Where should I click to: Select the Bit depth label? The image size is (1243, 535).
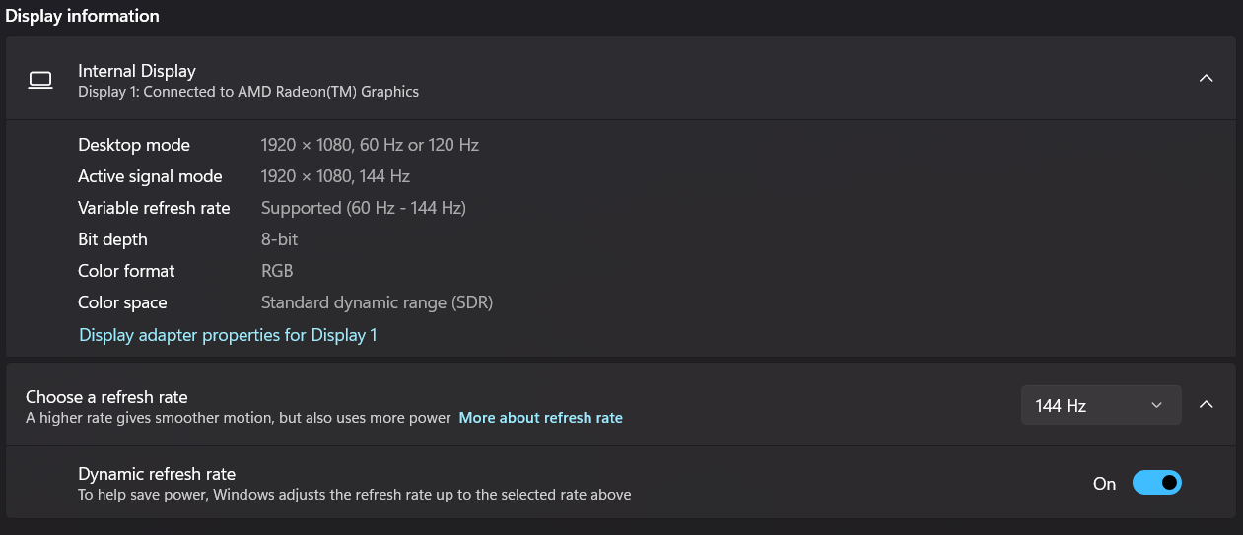click(x=112, y=239)
